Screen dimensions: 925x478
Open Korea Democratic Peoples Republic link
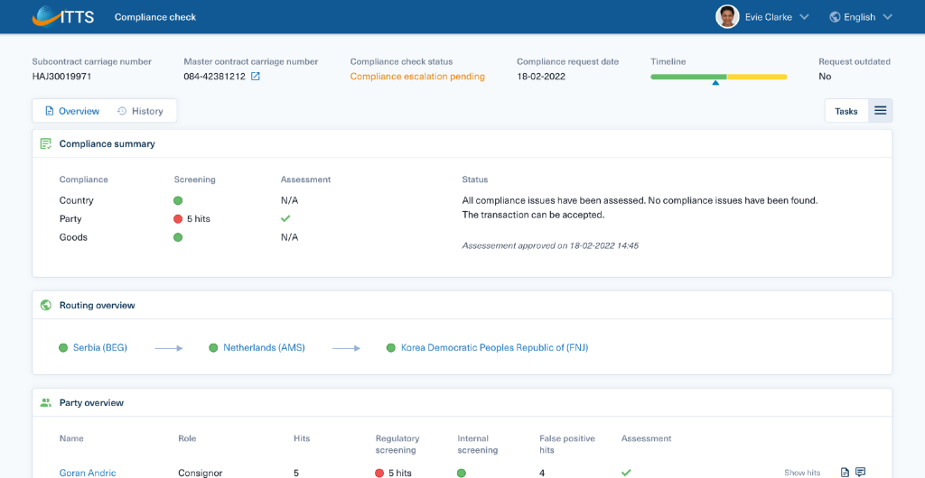[494, 348]
